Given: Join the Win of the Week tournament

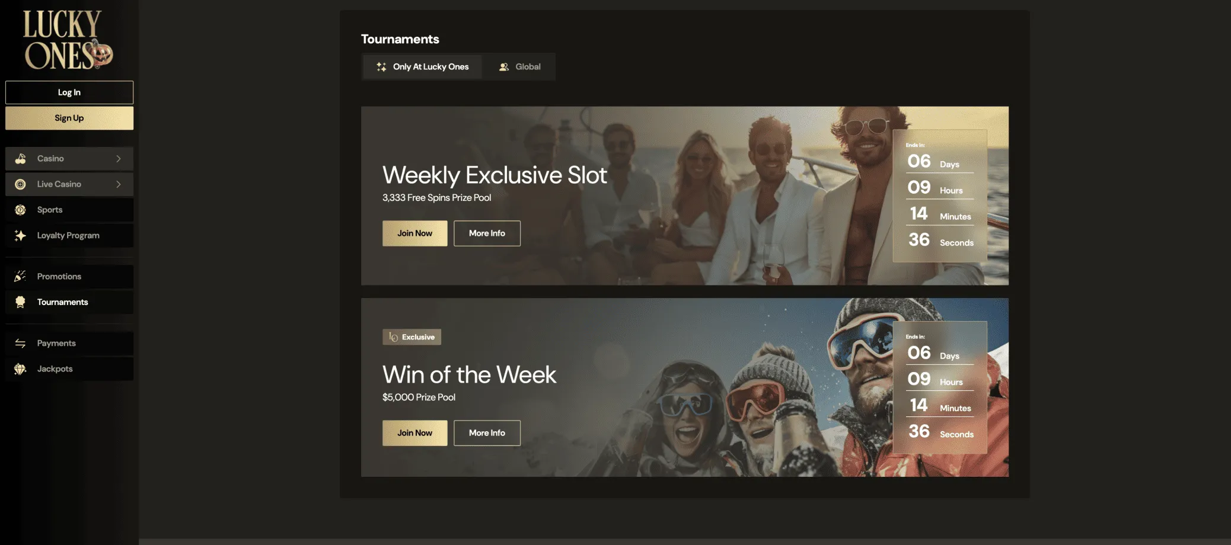Looking at the screenshot, I should [415, 433].
